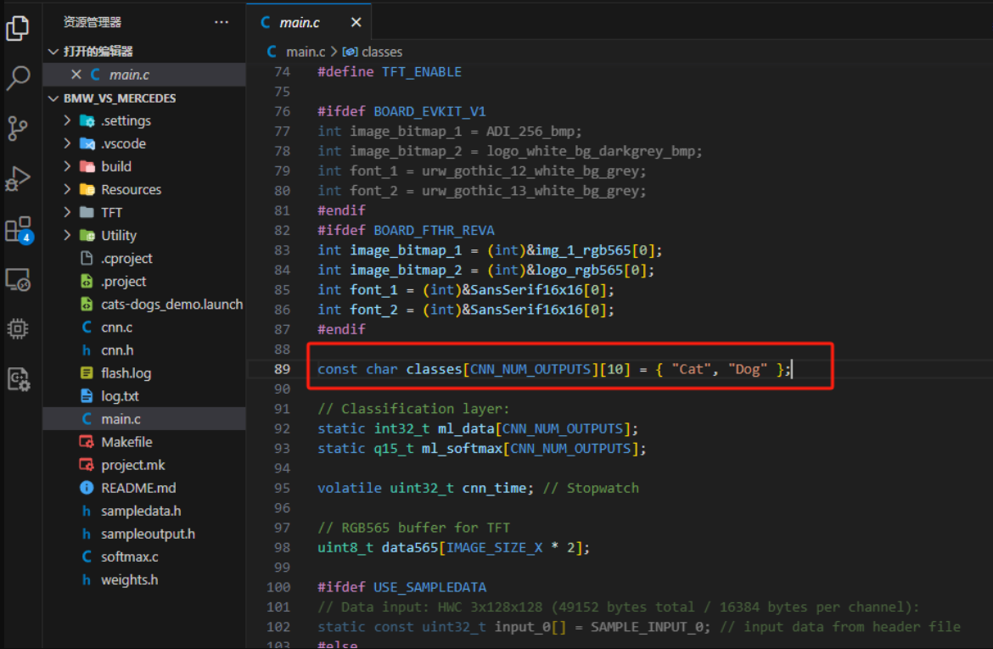Click ml_data variable on line 92
The height and width of the screenshot is (649, 993).
tap(465, 428)
